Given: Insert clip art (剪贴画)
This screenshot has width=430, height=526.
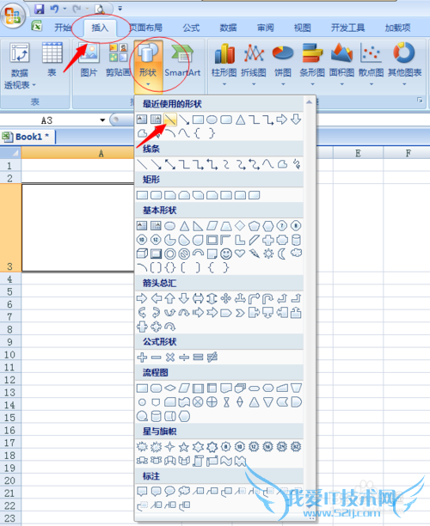Looking at the screenshot, I should [x=118, y=59].
